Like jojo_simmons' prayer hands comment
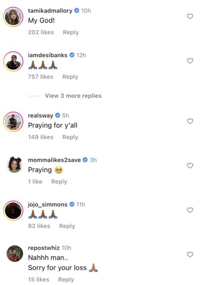 pos(190,210)
